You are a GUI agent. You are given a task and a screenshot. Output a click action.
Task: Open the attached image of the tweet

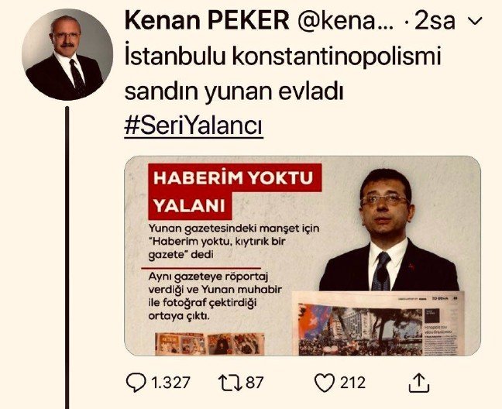click(x=303, y=256)
